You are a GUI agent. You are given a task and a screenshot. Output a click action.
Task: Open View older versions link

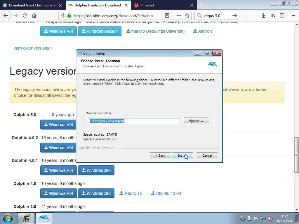click(x=33, y=48)
